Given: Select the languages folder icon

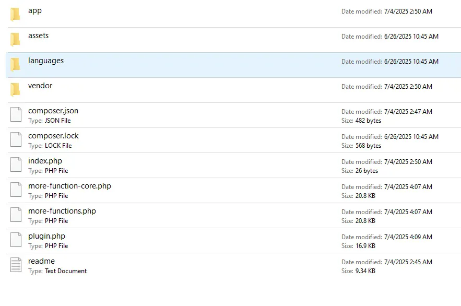Looking at the screenshot, I should (16, 65).
